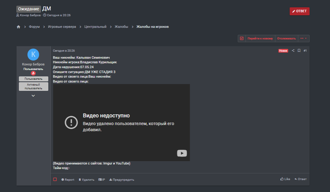Viewport: 330px width, 192px height.
Task: Click the red ОТВЕТ button
Action: pos(299,11)
